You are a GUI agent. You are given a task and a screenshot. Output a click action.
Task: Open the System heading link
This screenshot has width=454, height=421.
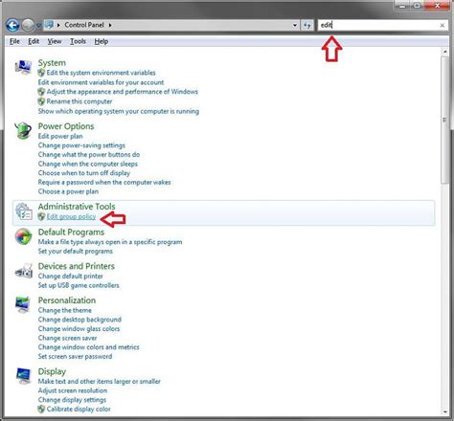pyautogui.click(x=52, y=63)
